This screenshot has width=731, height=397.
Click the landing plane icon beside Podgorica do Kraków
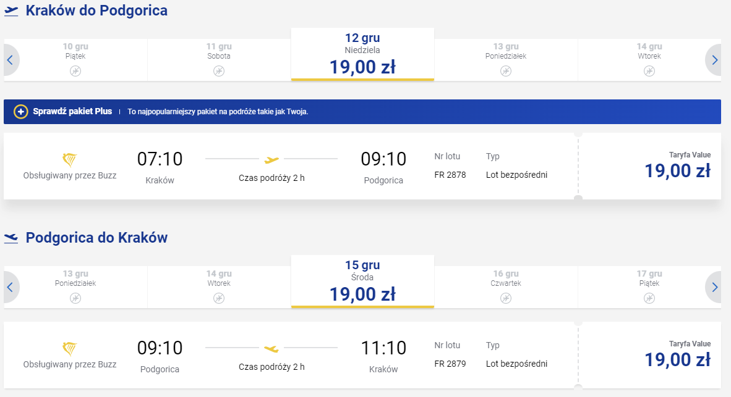coord(11,238)
